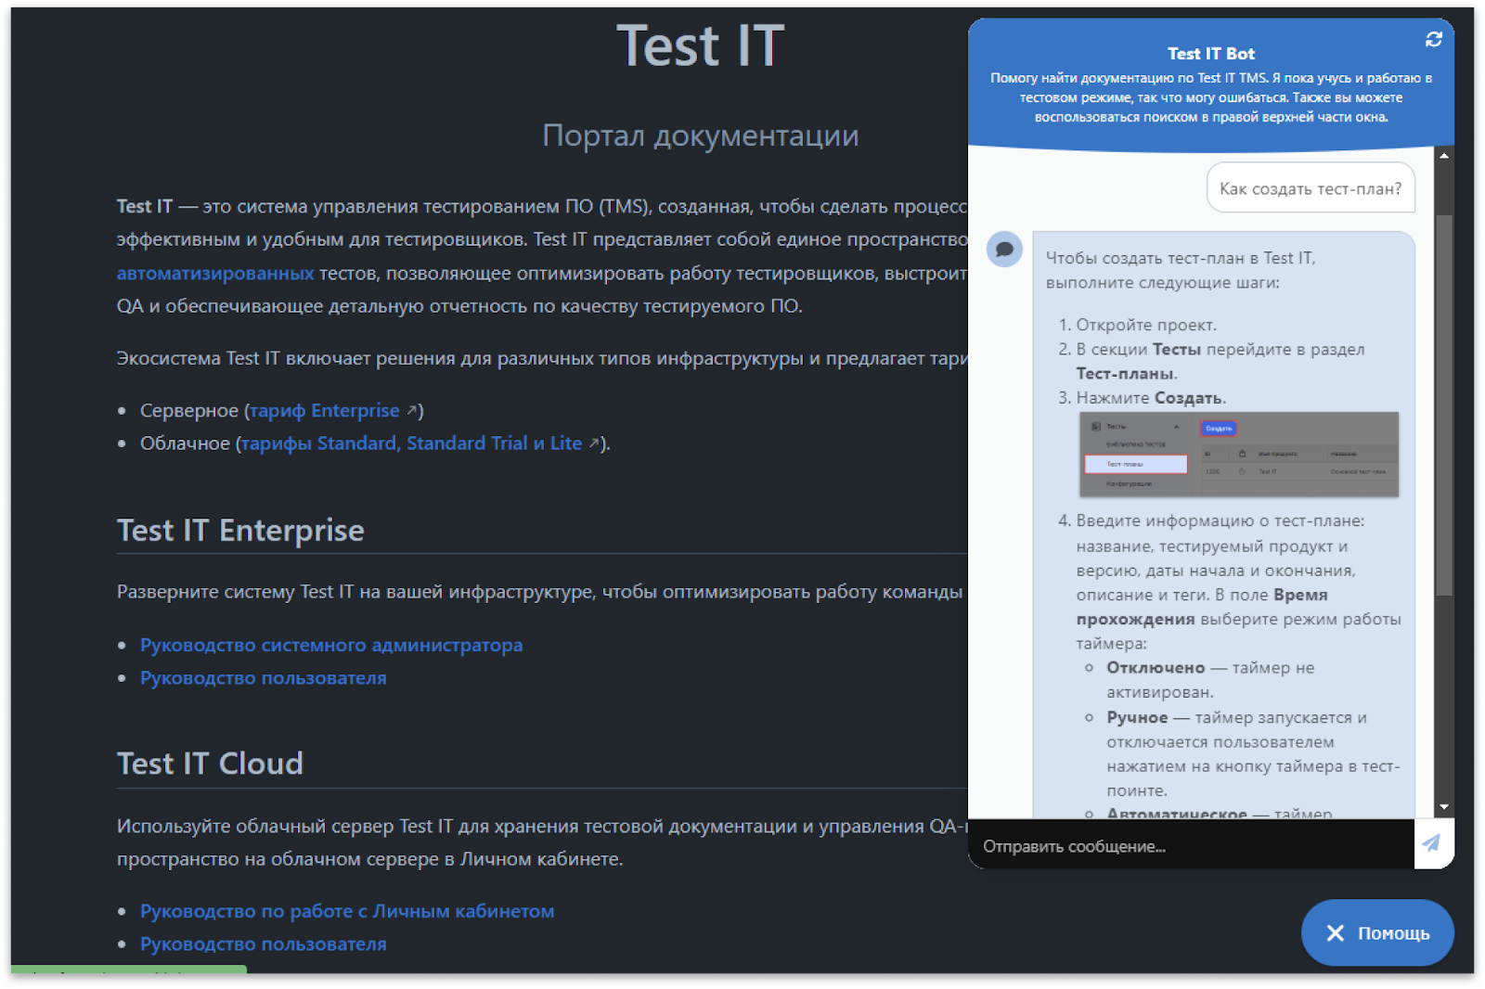Viewport: 1485px width, 989px height.
Task: Focus the Отправить сообщение input field
Action: coord(1191,845)
